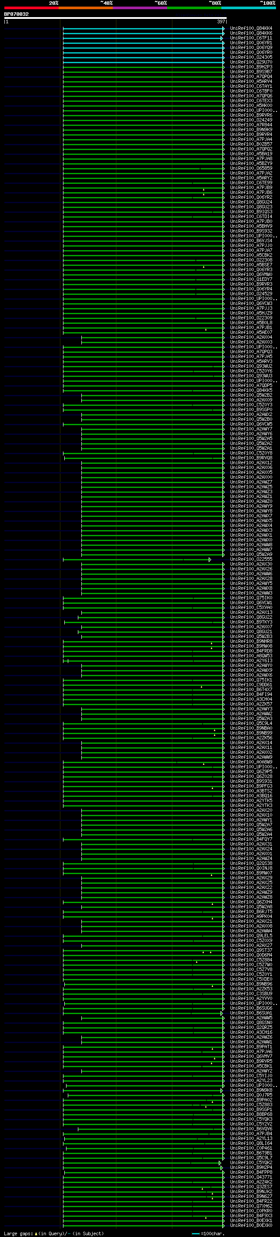Viewport: 280px width, 1237px height.
Task: Click hit label UniRef100_Q75IK1
Action: [x=251, y=680]
